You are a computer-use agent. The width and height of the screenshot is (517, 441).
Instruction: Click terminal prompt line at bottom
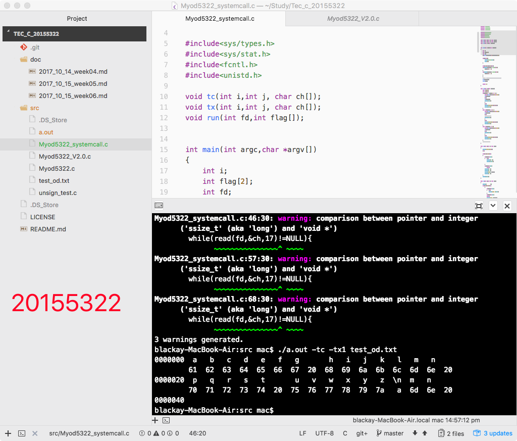tap(214, 410)
